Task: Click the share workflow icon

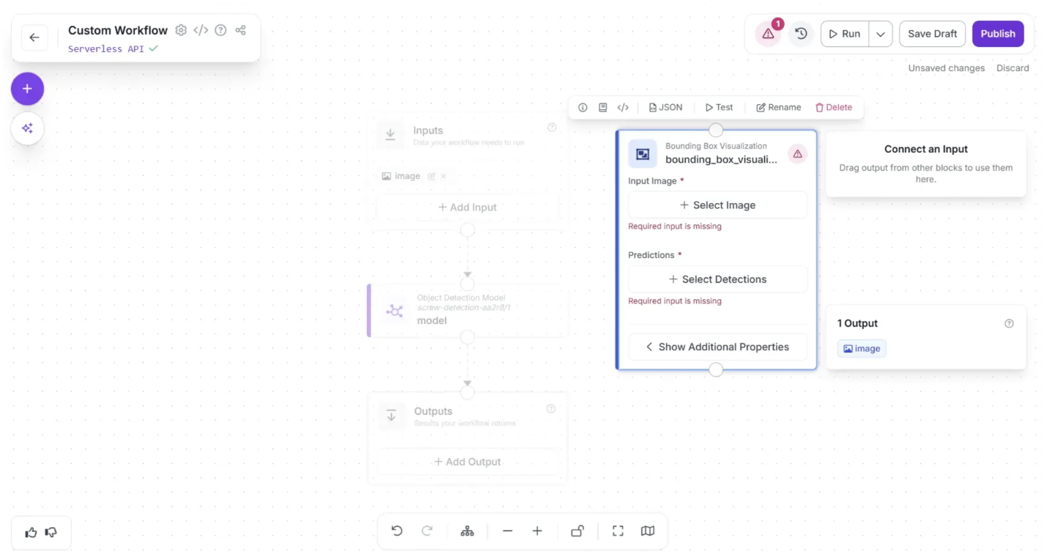Action: click(240, 30)
